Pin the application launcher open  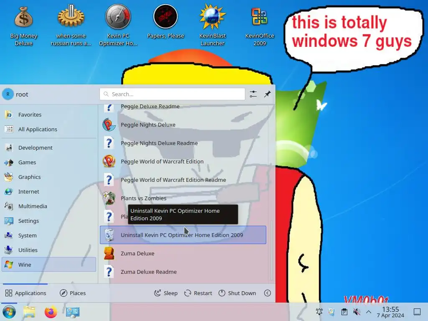(x=267, y=94)
